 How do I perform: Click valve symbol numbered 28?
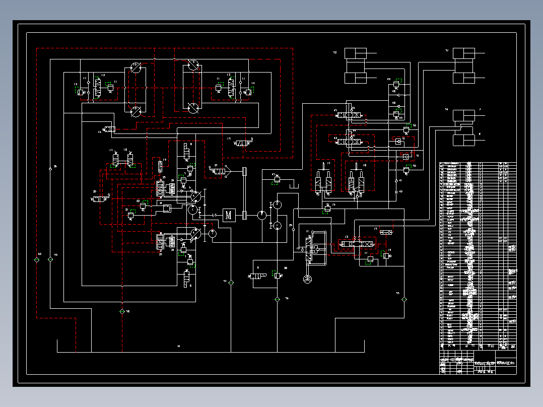pyautogui.click(x=278, y=276)
